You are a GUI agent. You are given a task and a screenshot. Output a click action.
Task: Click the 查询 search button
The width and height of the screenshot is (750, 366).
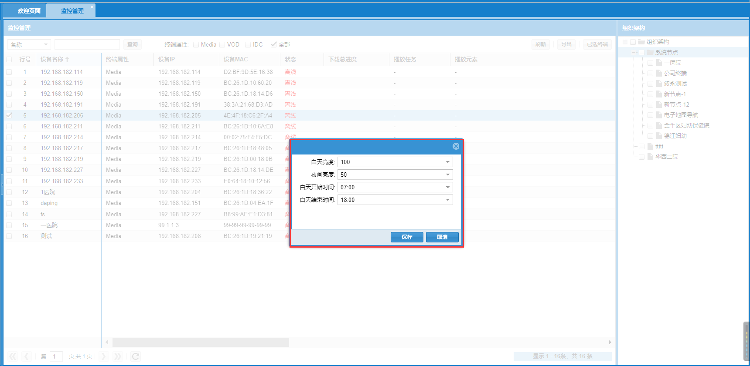133,44
